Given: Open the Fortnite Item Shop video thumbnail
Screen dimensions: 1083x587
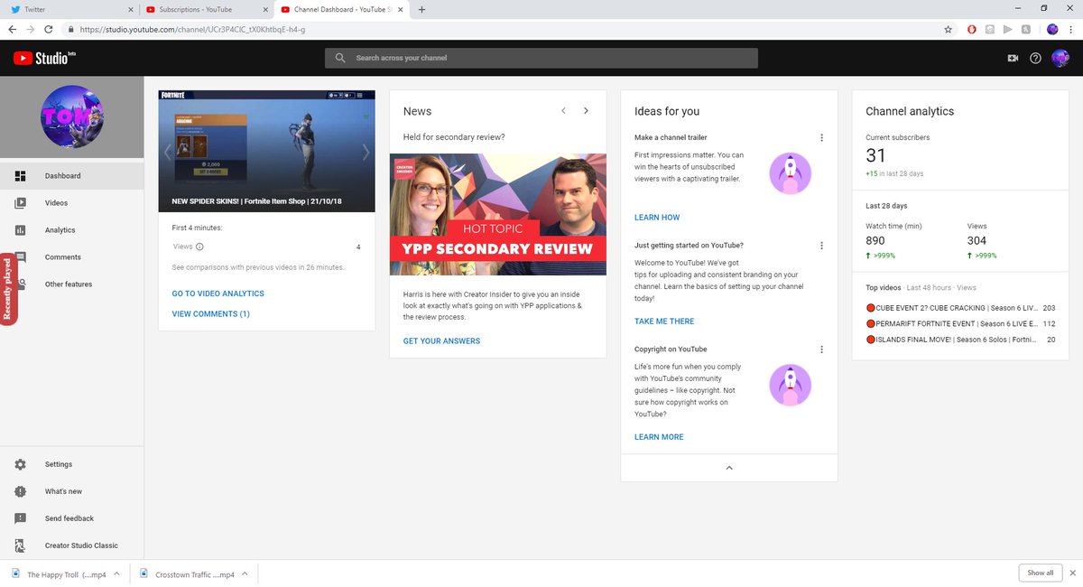Looking at the screenshot, I should (266, 151).
